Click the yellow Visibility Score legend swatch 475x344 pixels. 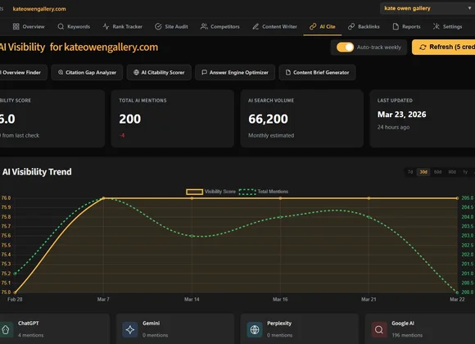[194, 192]
